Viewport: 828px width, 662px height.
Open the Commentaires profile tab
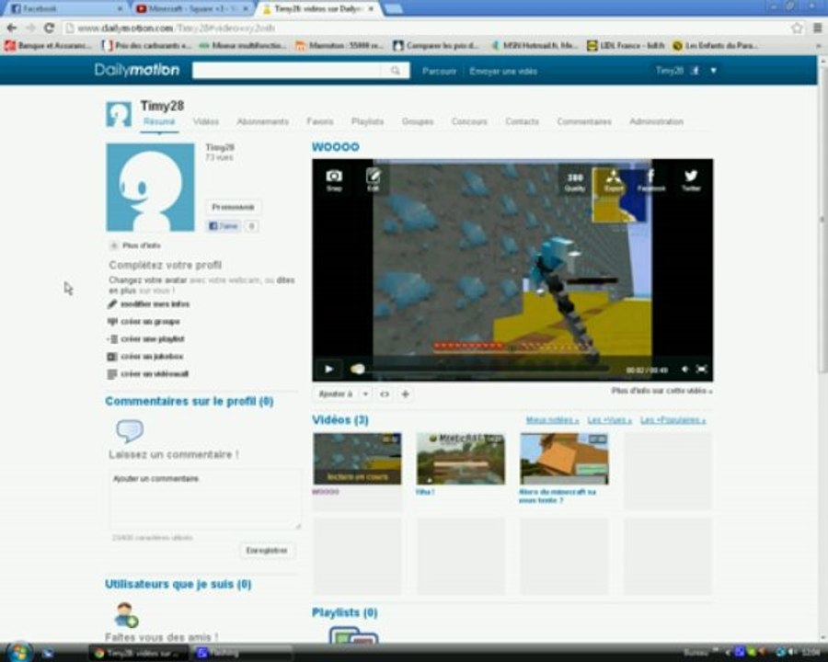(x=584, y=121)
